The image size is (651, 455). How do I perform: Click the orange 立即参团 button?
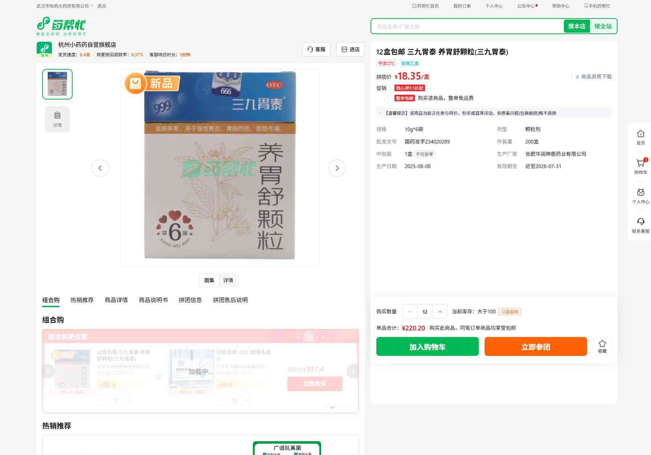point(535,347)
